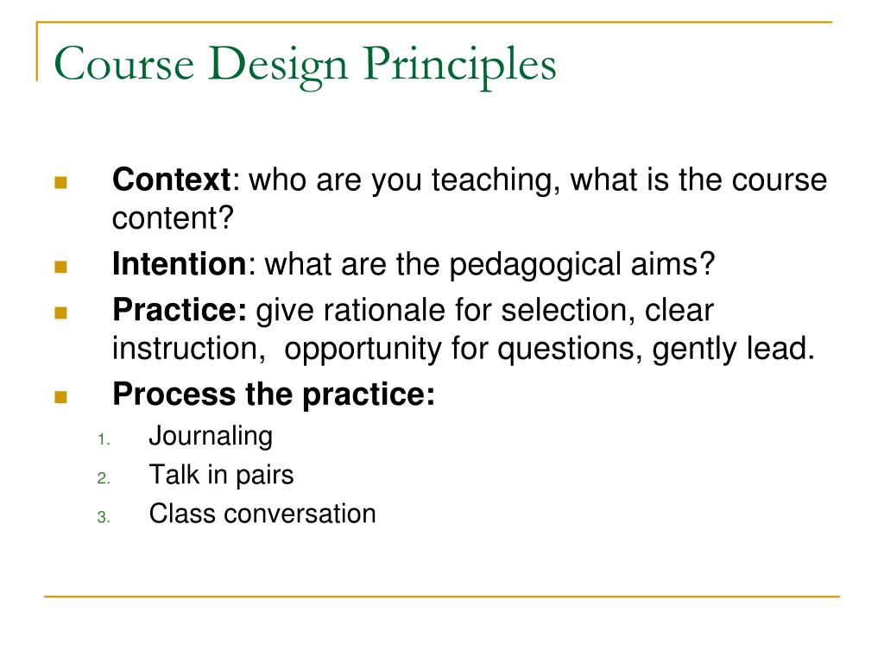This screenshot has width=884, height=663.
Task: Click the Course Design Principles title
Action: (x=305, y=66)
